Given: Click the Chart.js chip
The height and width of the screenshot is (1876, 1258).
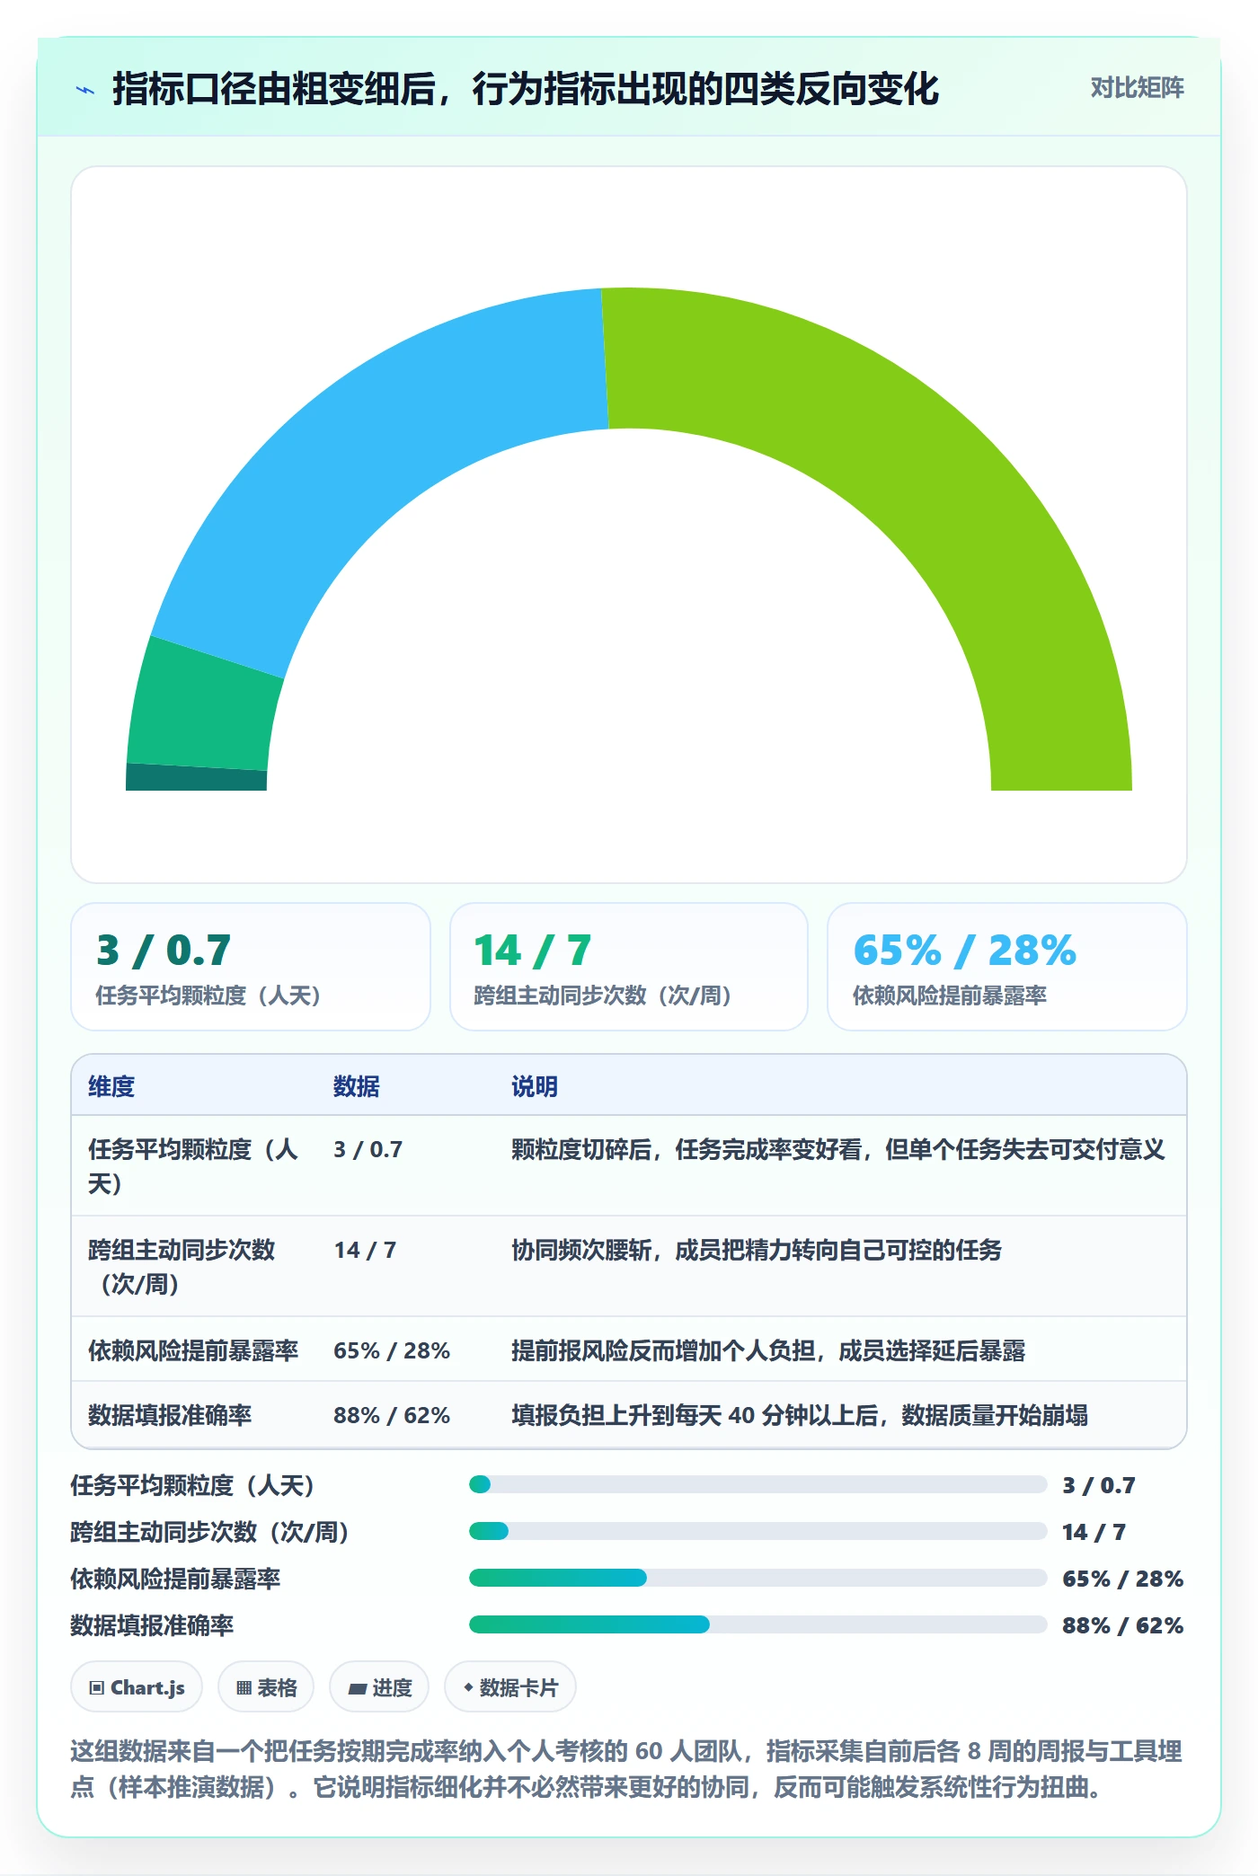Looking at the screenshot, I should pyautogui.click(x=137, y=1687).
